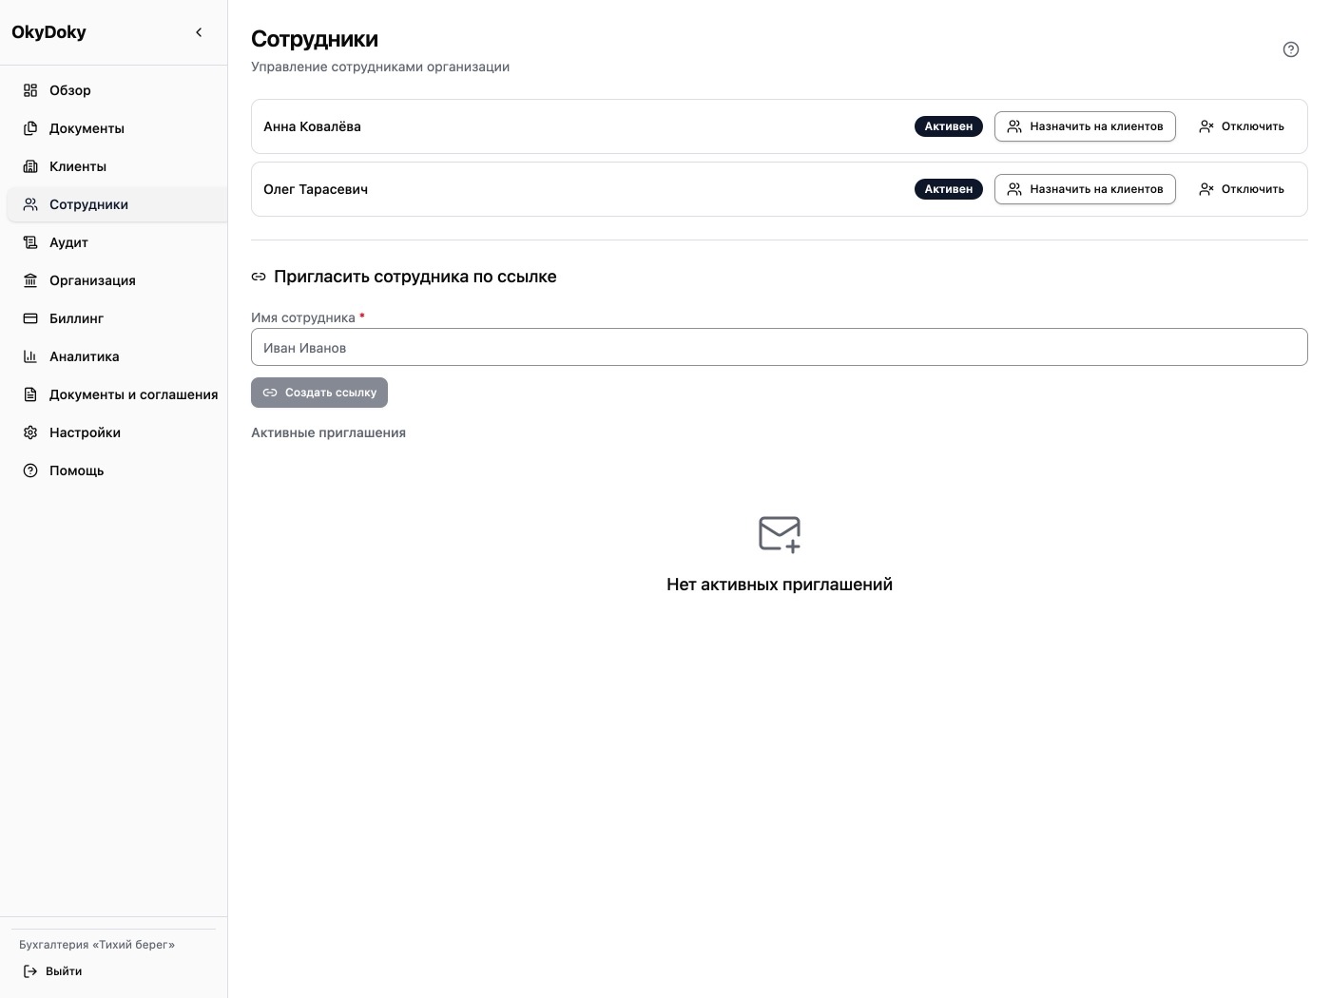This screenshot has width=1331, height=998.
Task: Go to Аналитика
Action: tap(117, 356)
